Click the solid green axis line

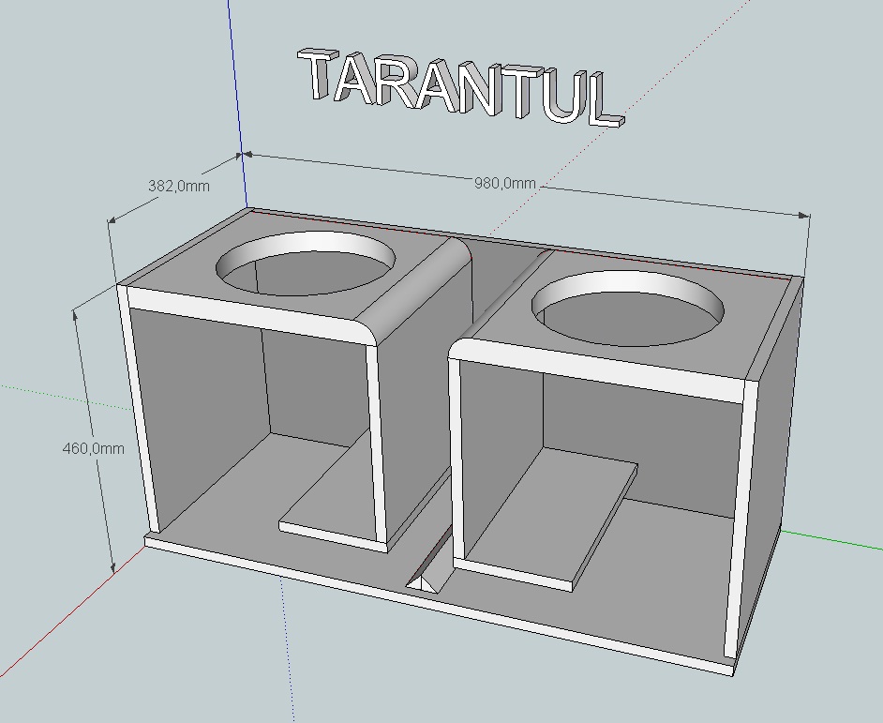pyautogui.click(x=834, y=537)
